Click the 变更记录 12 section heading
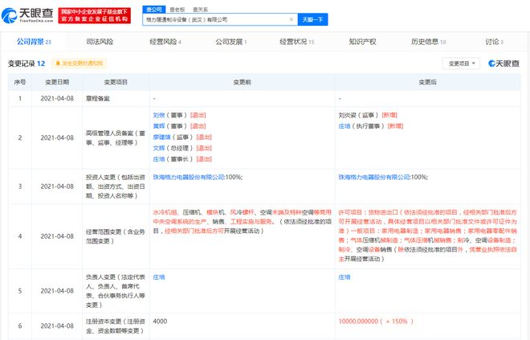This screenshot has height=340, width=530. coord(26,63)
